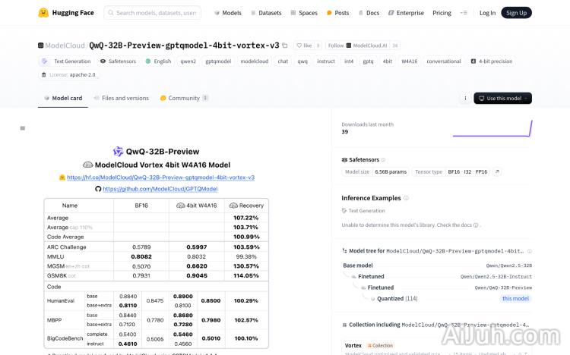Open the Community tab

pos(184,99)
